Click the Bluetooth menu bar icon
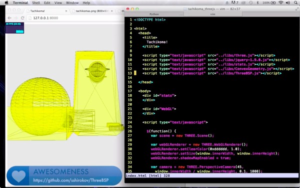Image resolution: width=300 pixels, height=188 pixels. (257, 3)
